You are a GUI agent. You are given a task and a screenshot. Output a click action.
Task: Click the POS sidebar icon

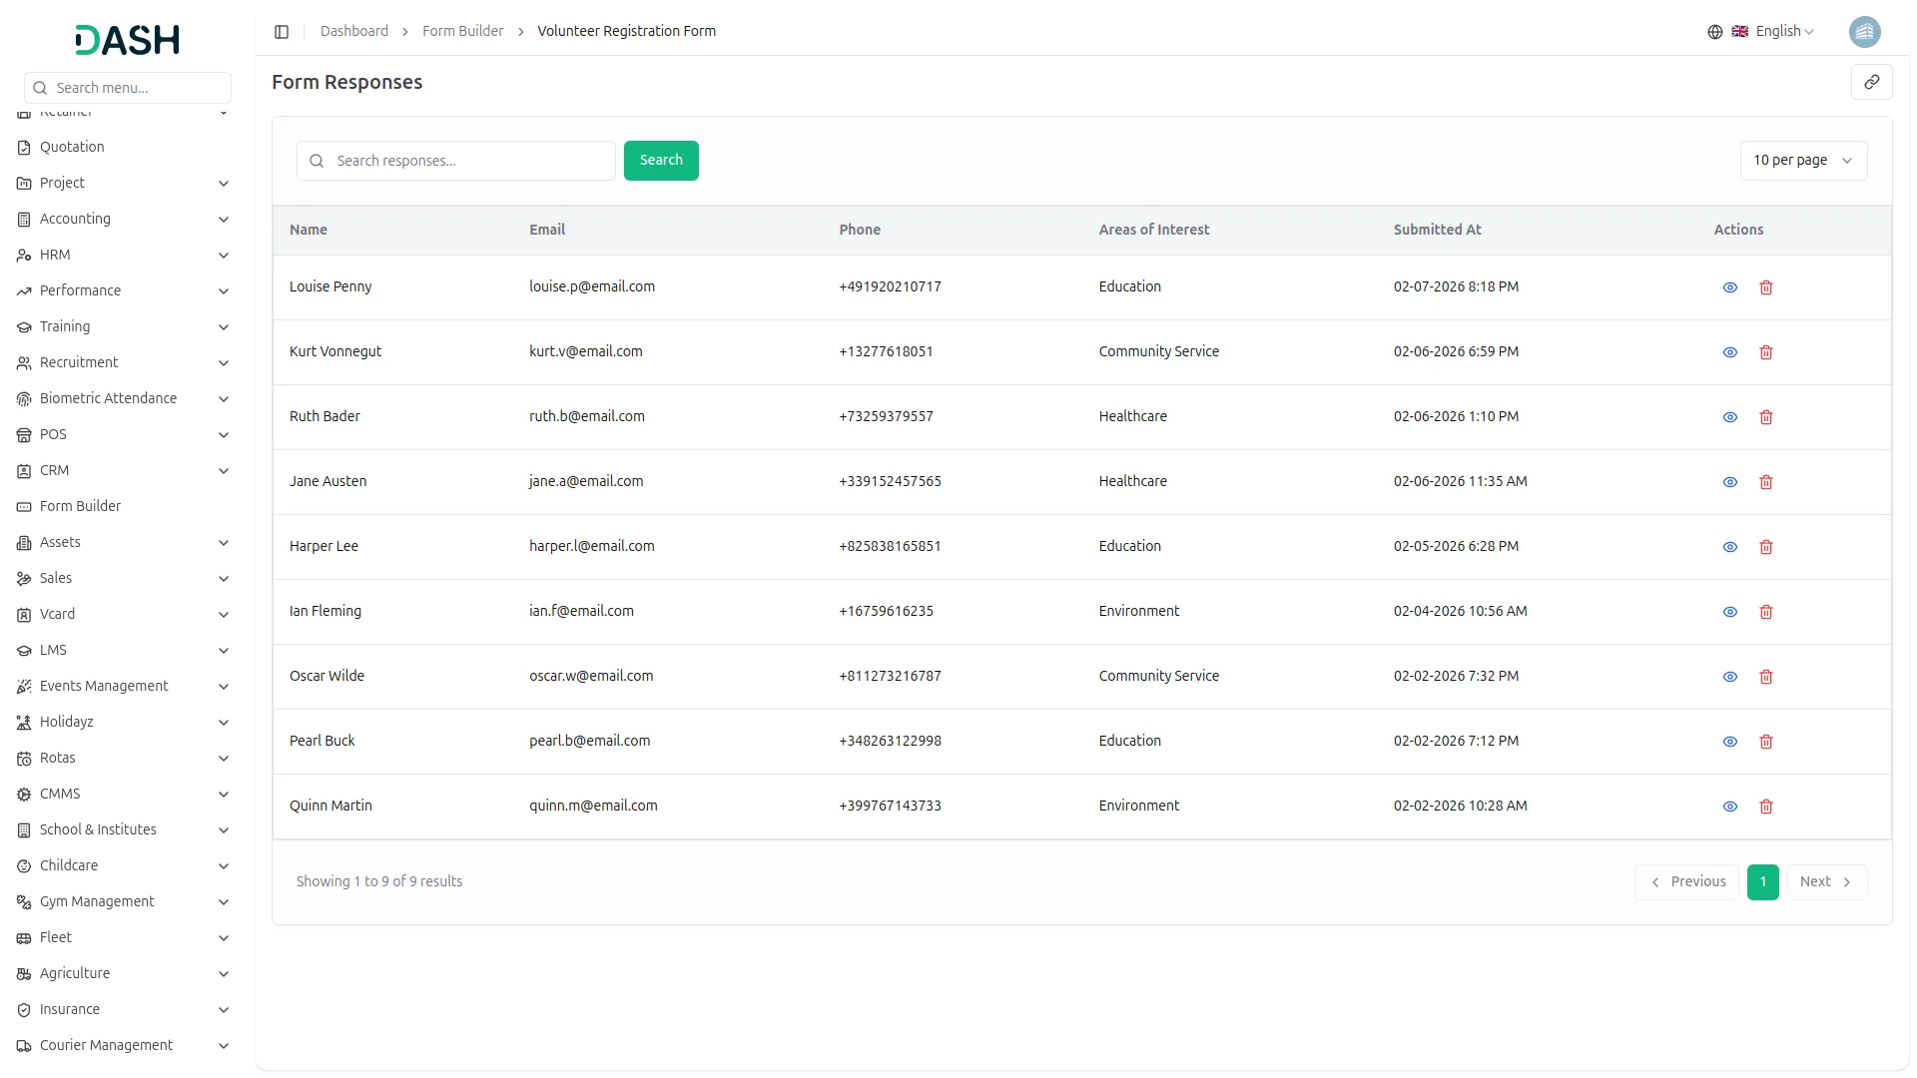point(23,434)
